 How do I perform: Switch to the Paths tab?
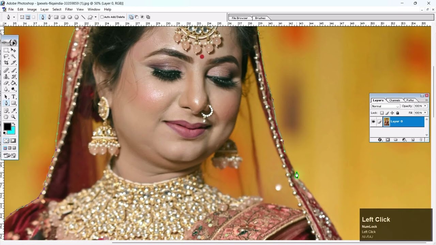tap(410, 100)
